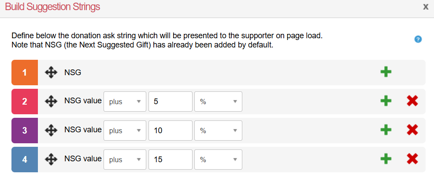Click the value field containing 5
434x178 pixels.
pos(171,102)
